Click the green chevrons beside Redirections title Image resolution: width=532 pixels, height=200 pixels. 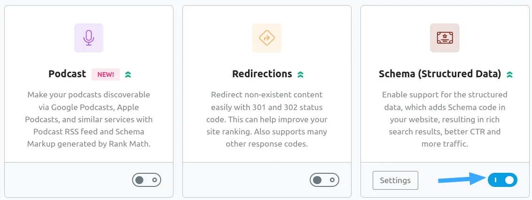coord(301,74)
